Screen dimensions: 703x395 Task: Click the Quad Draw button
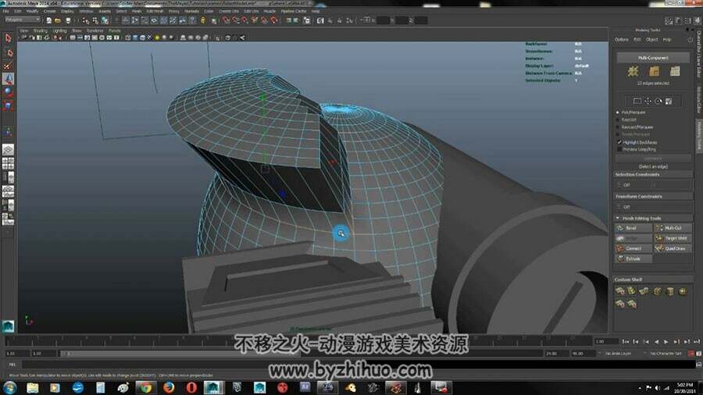click(x=673, y=248)
